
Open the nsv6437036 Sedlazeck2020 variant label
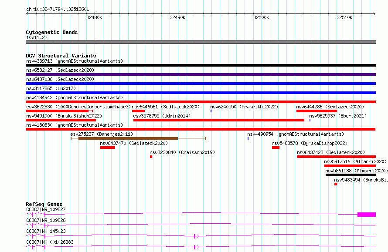click(60, 79)
